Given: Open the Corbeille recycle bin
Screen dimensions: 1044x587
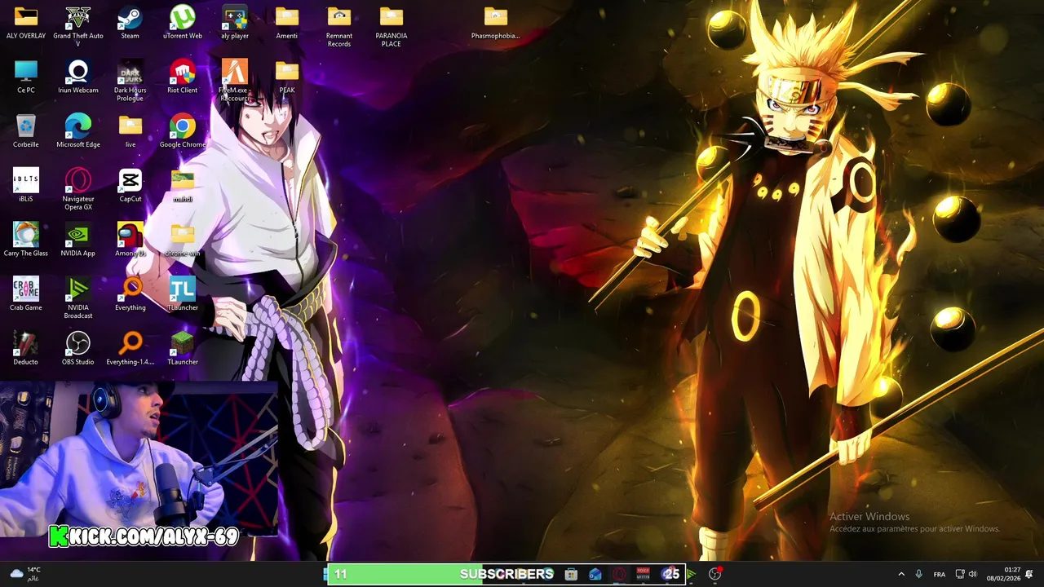Looking at the screenshot, I should pos(26,131).
